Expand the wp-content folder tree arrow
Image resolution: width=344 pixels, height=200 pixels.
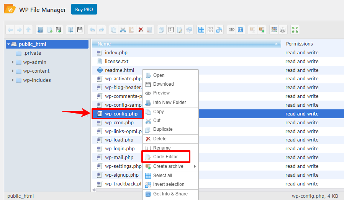tap(13, 71)
